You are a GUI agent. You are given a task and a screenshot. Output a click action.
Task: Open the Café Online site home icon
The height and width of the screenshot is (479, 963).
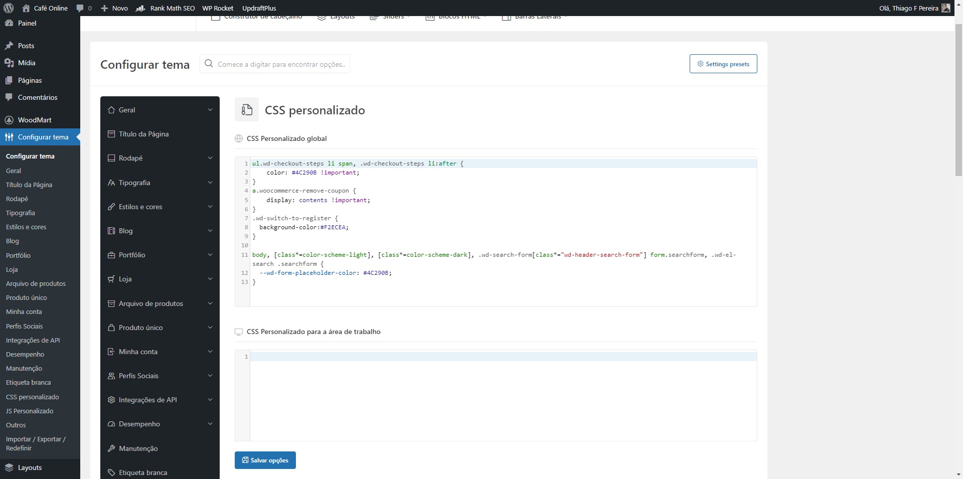(x=26, y=8)
